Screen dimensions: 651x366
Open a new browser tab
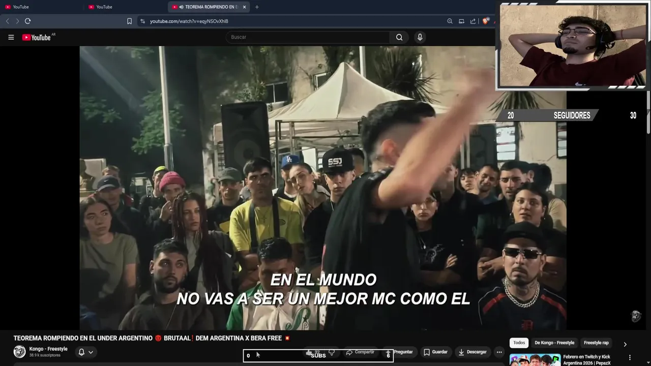257,7
